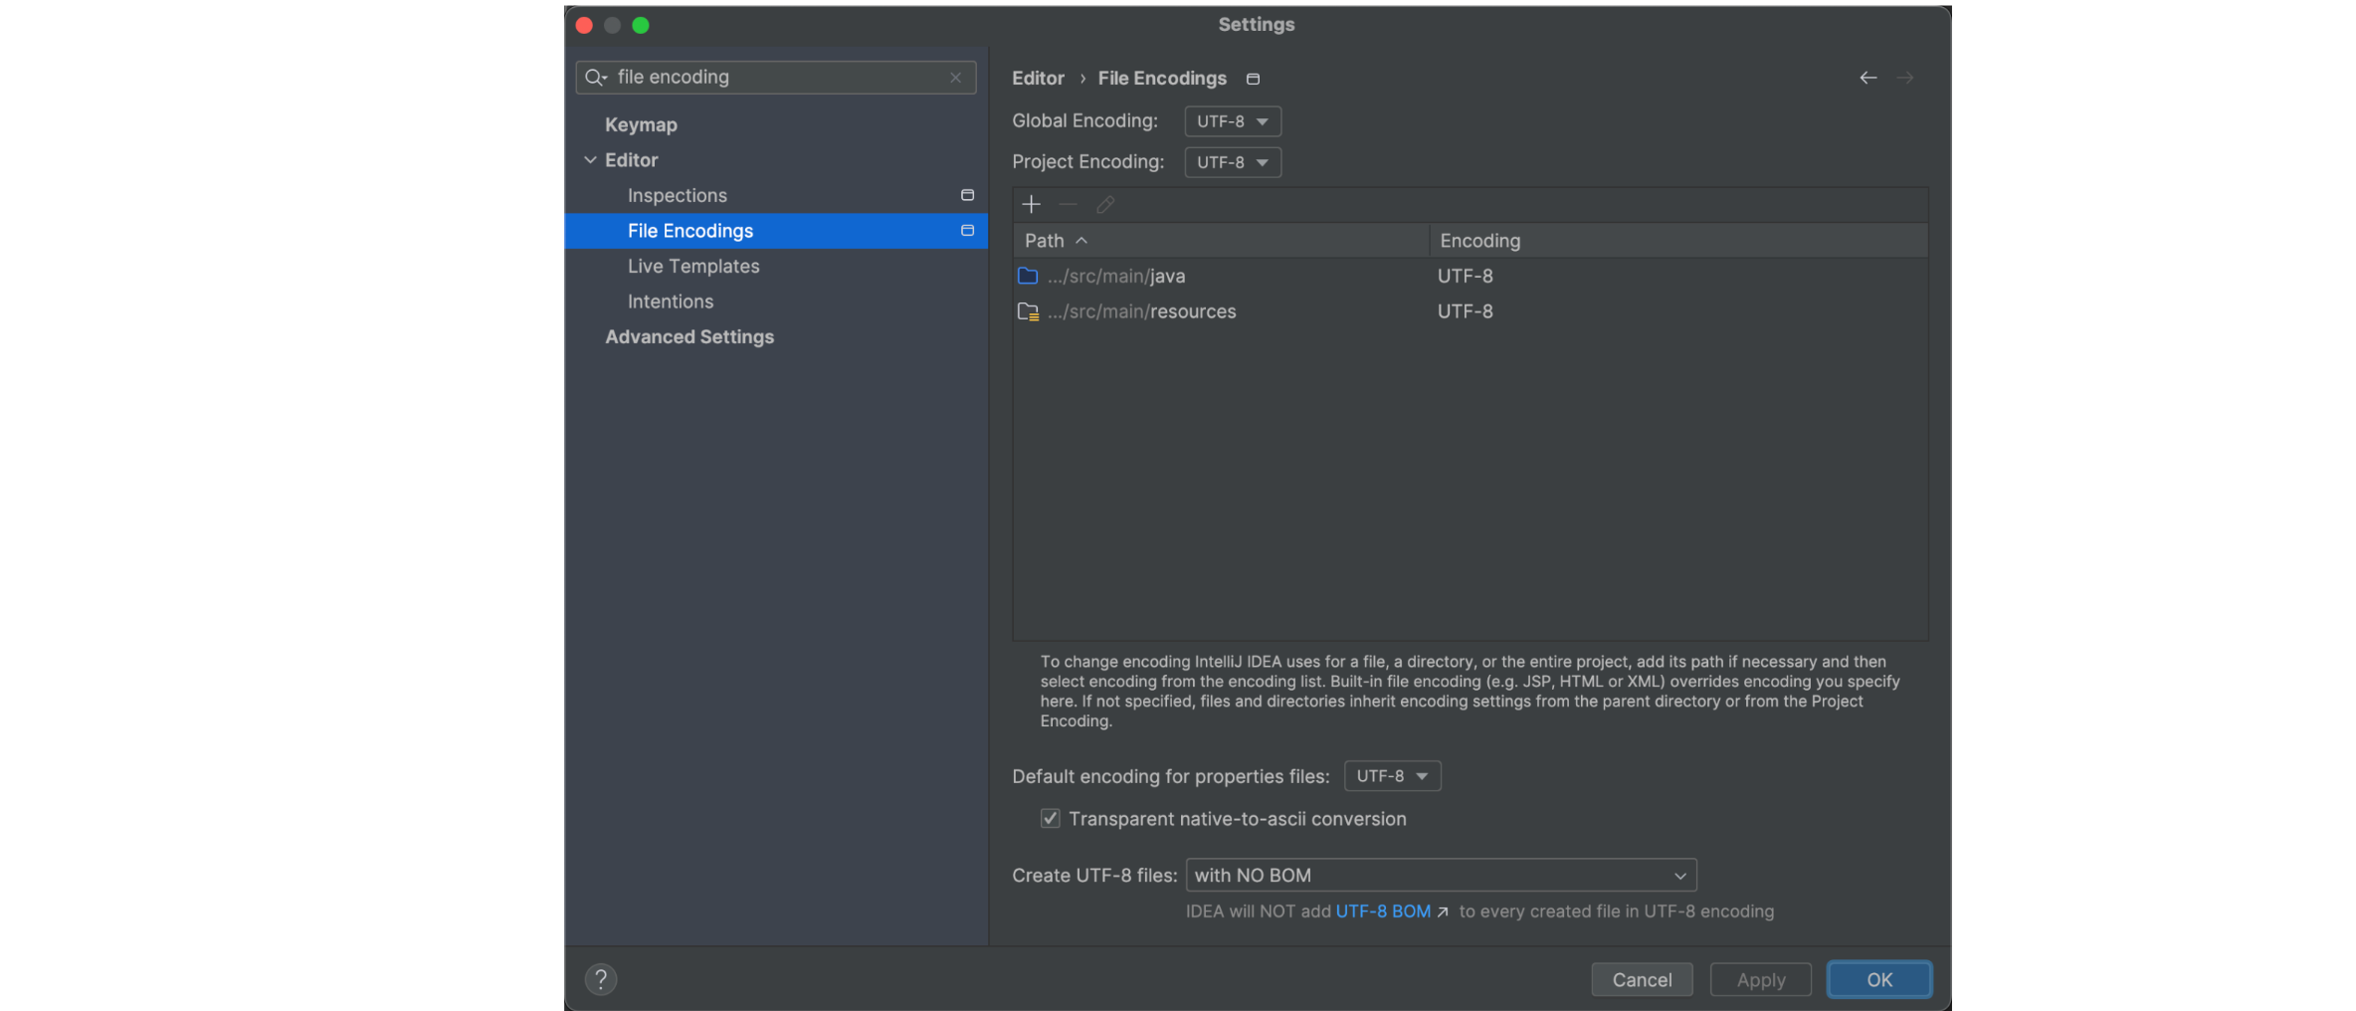Image resolution: width=2356 pixels, height=1011 pixels.
Task: Select the .../src/main/java path row
Action: click(1471, 276)
